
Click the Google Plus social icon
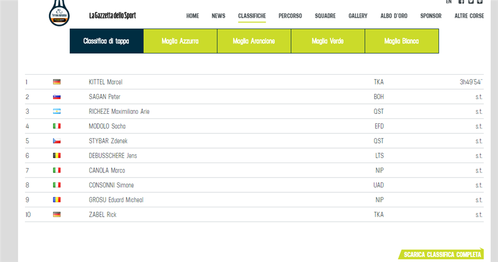coord(480,2)
